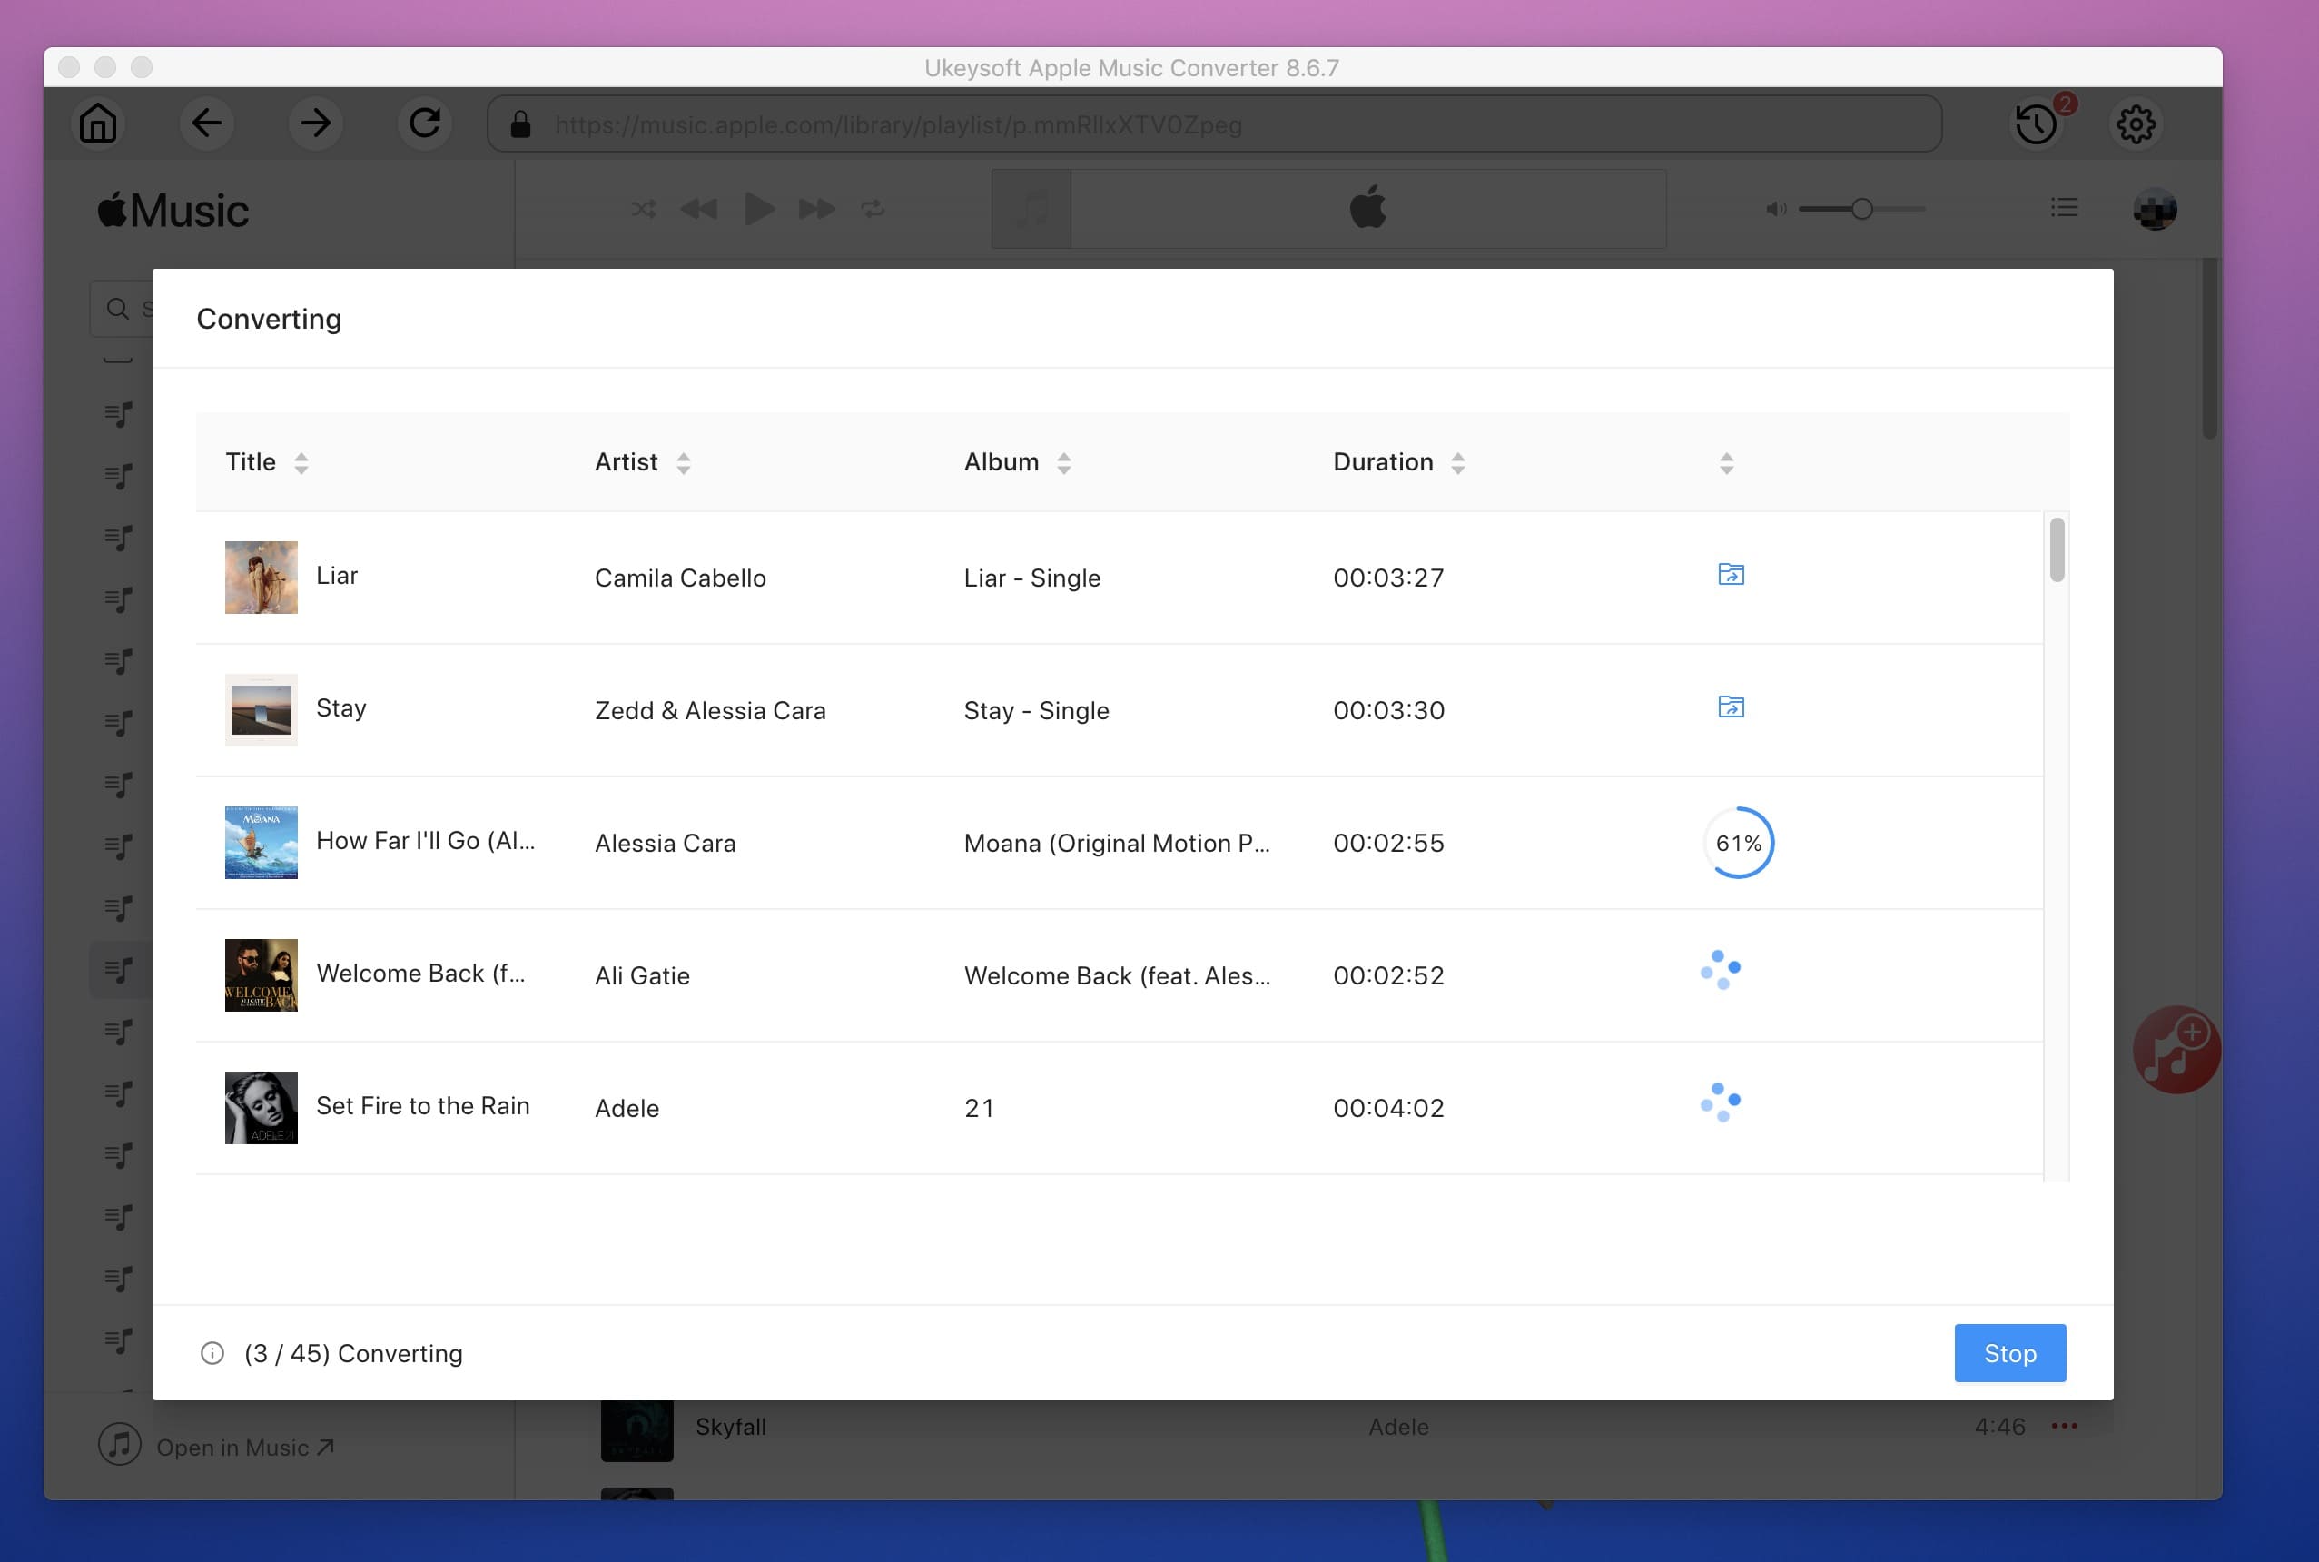Click the repeat playback toggle
Screen dimensions: 2319x1562
[x=871, y=209]
